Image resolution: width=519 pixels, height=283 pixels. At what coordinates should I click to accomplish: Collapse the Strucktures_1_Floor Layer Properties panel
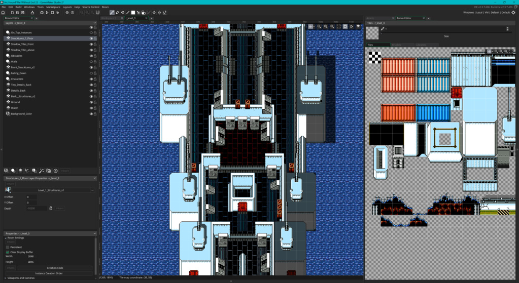(x=95, y=178)
